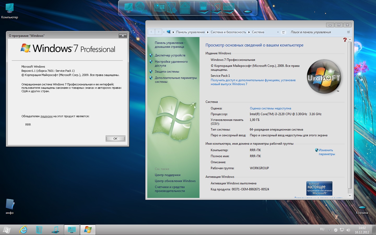Screen dimensions: 376x235
Task: Click the taskbar clock showing 14:02
Action: (362, 230)
